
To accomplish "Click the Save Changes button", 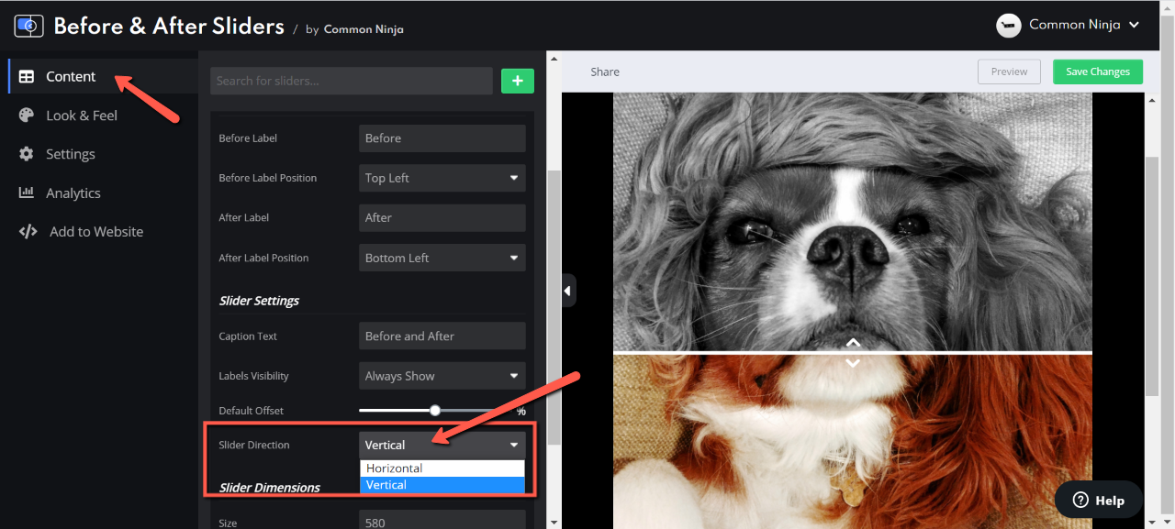I will [x=1098, y=72].
